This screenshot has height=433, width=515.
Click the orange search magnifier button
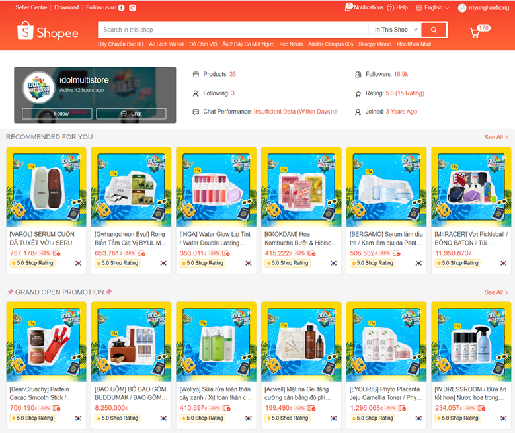434,30
